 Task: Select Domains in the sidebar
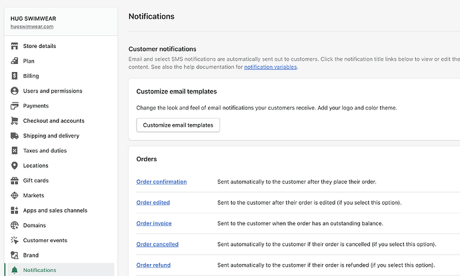35,225
